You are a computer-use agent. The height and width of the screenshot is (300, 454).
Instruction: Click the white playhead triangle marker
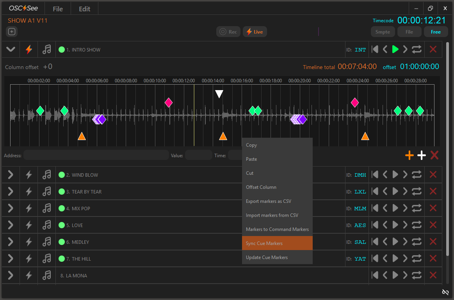(219, 94)
